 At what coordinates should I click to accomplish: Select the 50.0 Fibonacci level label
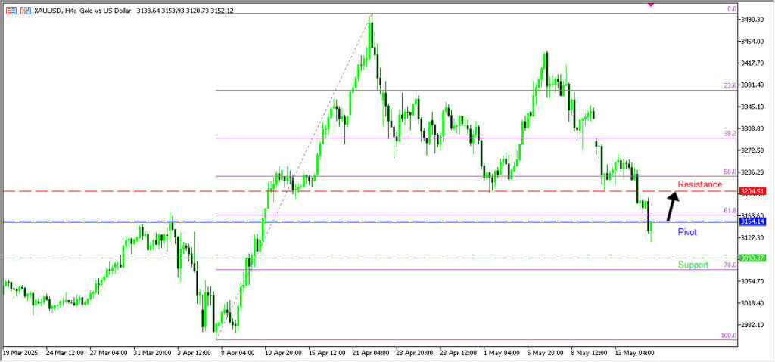730,172
